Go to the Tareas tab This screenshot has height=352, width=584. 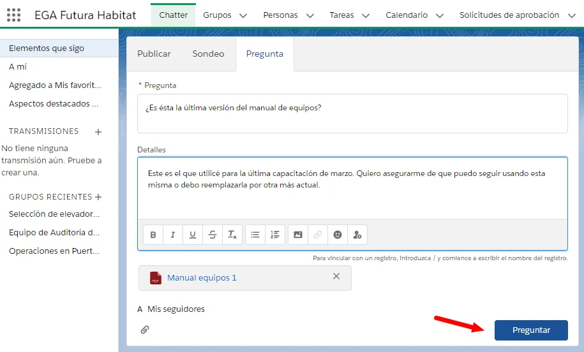[x=341, y=15]
